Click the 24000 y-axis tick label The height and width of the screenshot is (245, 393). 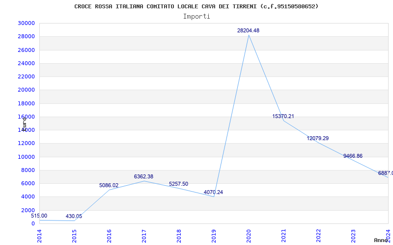click(26, 63)
